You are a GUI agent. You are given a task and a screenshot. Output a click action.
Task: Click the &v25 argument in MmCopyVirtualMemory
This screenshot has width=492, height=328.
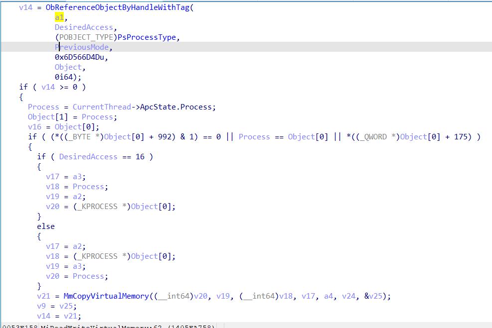point(373,296)
